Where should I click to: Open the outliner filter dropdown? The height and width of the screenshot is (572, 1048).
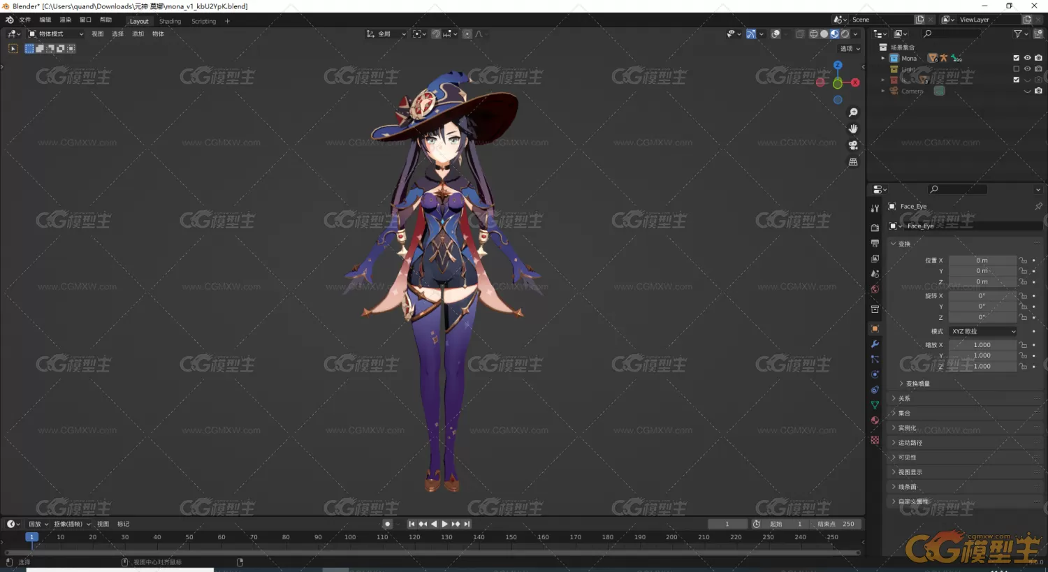tap(1021, 34)
